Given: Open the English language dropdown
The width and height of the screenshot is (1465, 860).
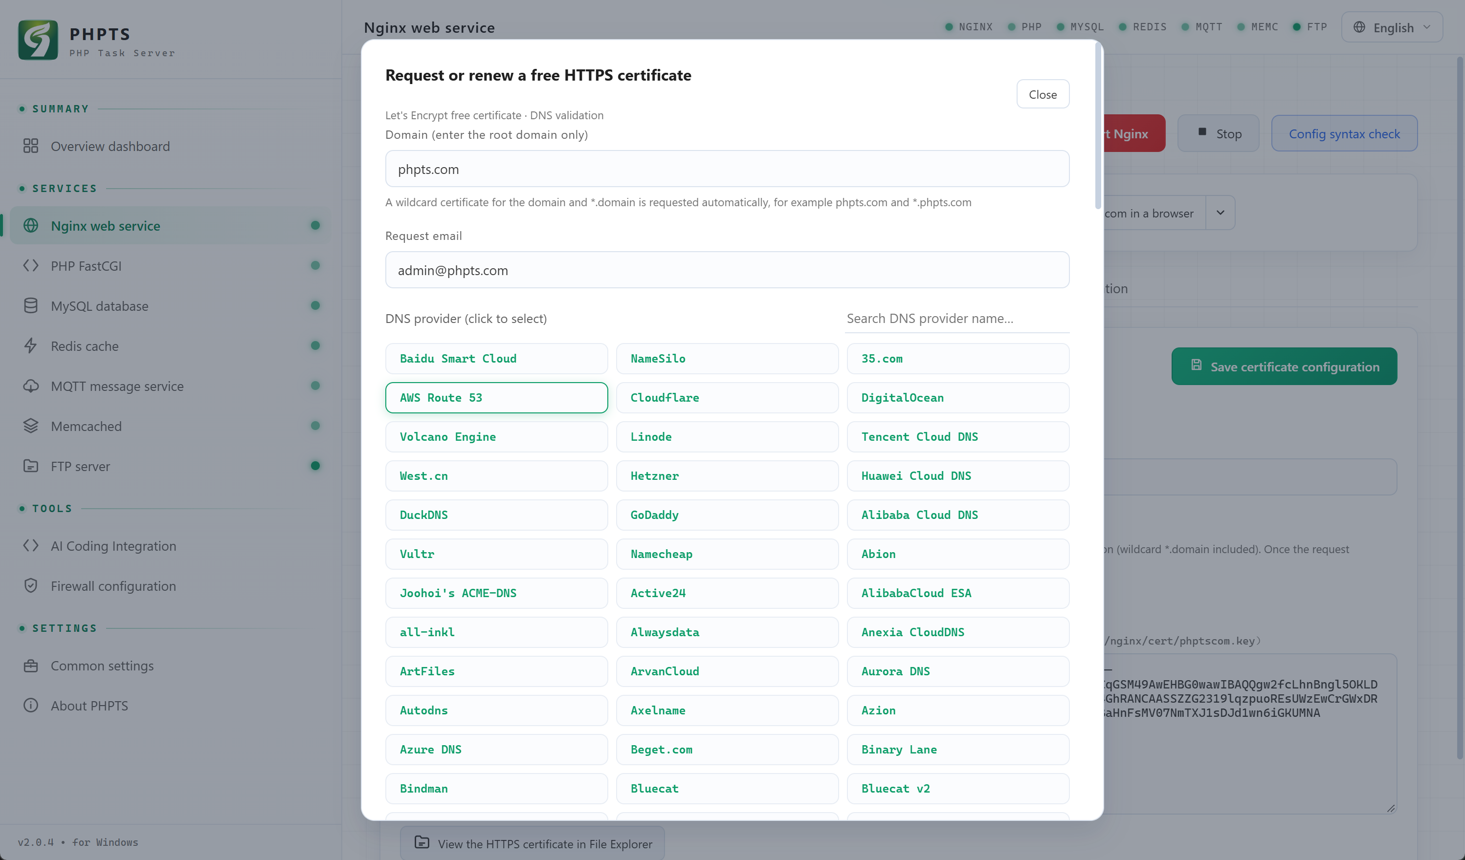Looking at the screenshot, I should 1392,27.
